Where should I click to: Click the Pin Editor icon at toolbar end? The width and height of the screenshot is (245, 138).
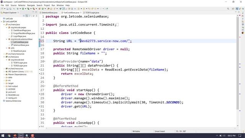(107, 9)
